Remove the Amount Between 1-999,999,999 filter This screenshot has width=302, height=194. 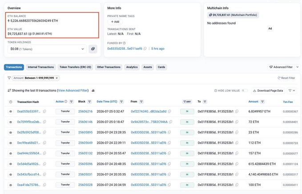click(57, 78)
